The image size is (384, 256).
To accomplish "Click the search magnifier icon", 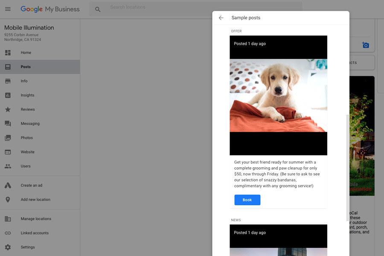I will [98, 9].
